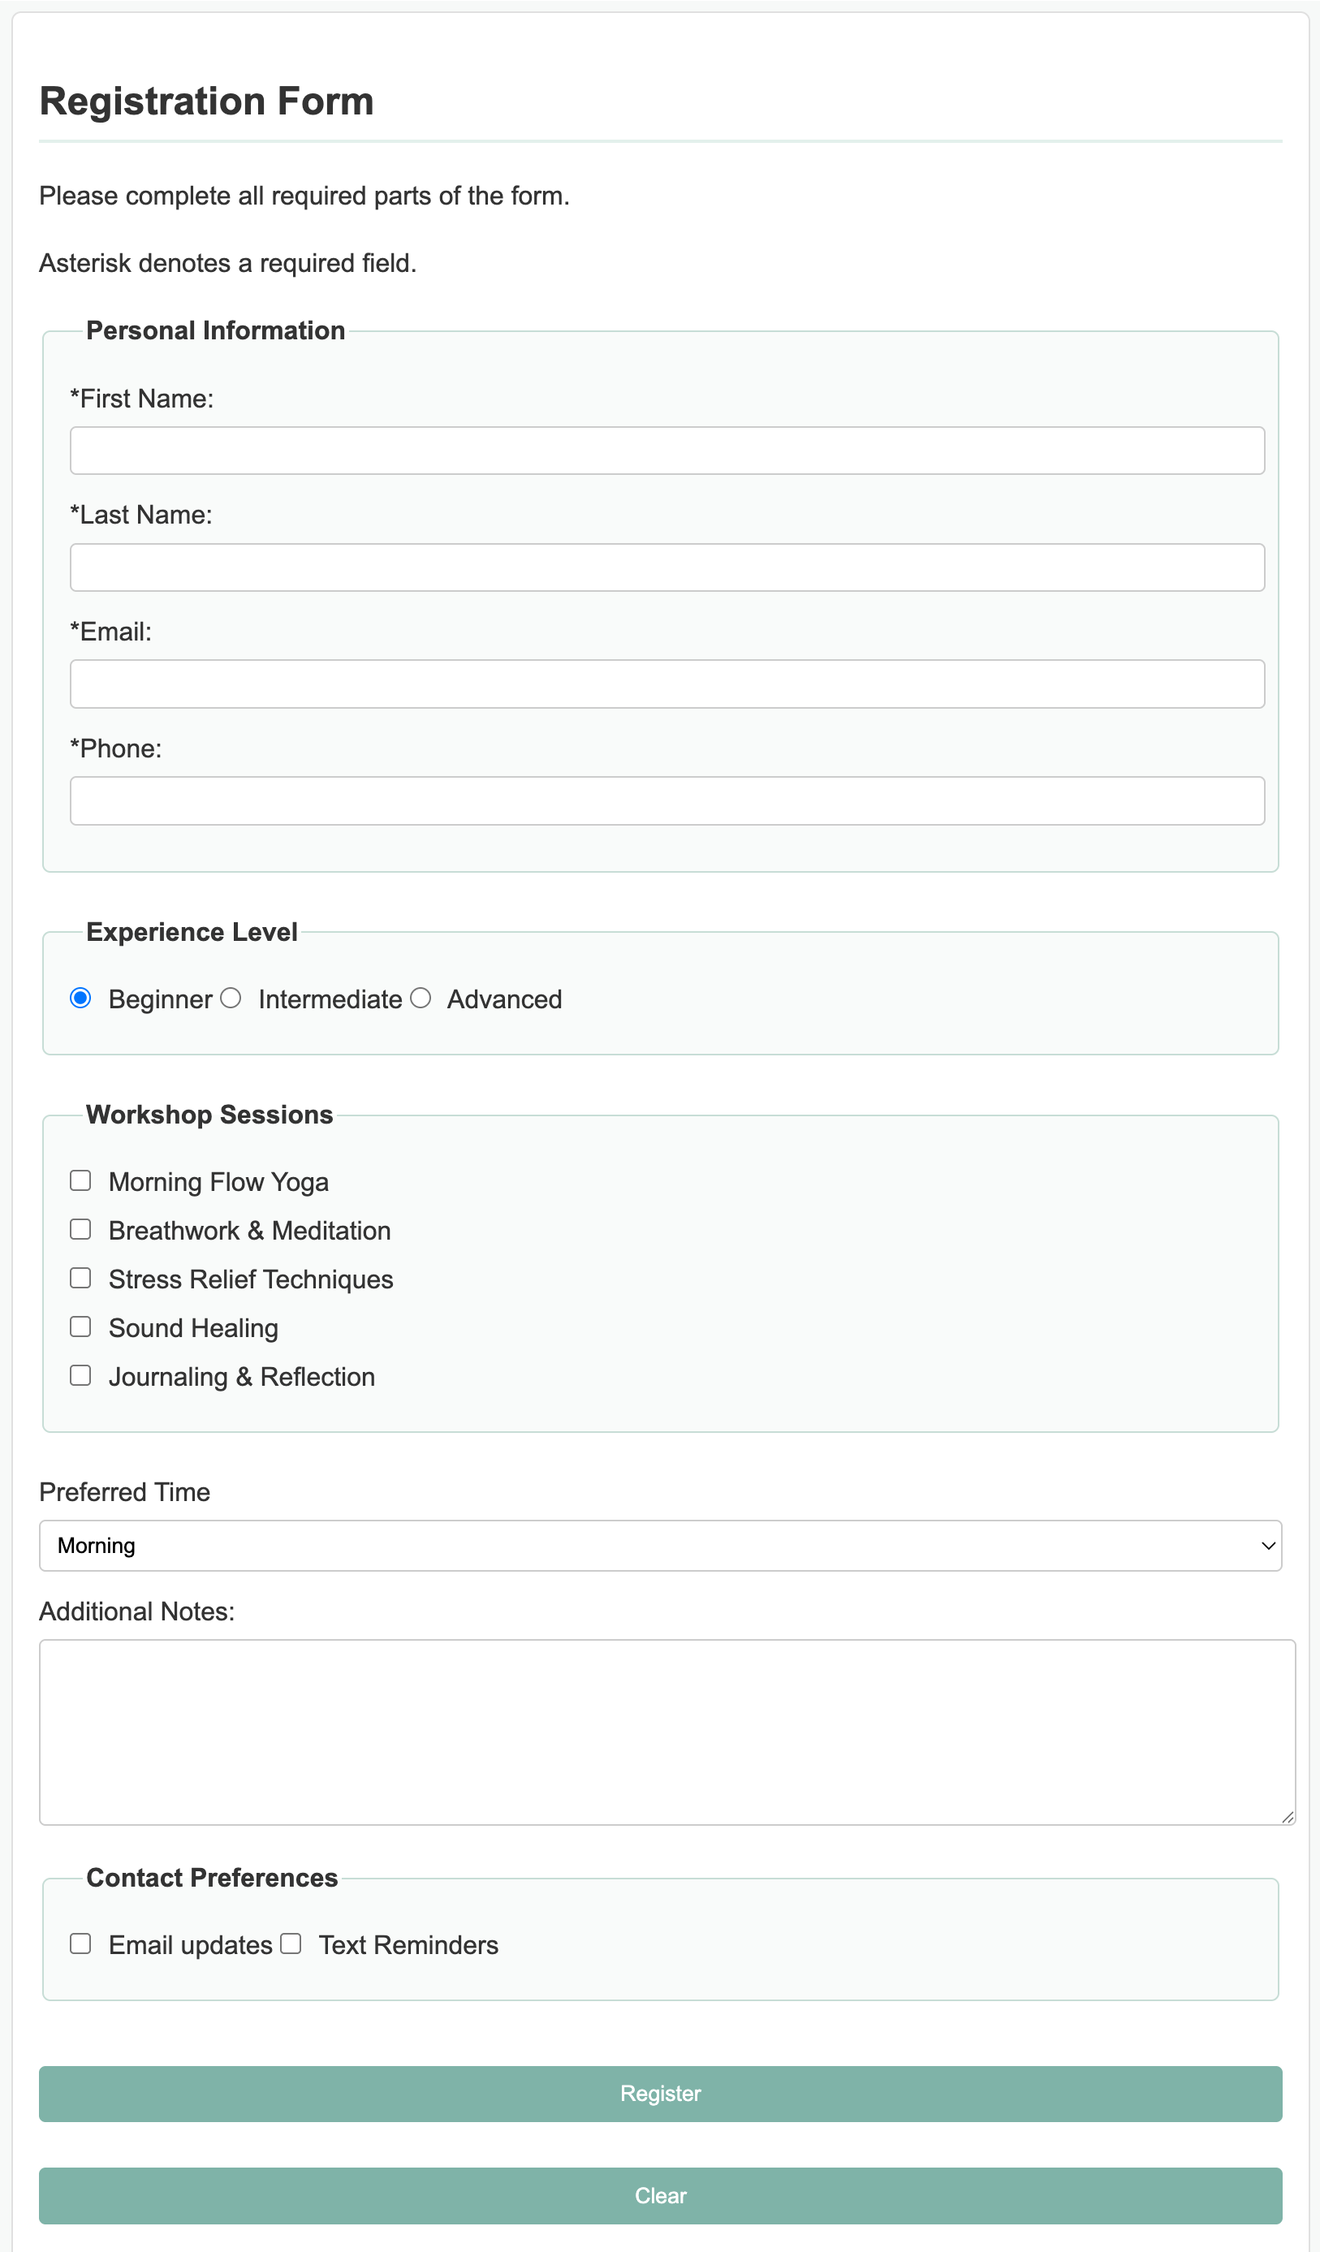Tick Stress Relief Techniques checkbox
This screenshot has width=1320, height=2252.
click(x=80, y=1278)
